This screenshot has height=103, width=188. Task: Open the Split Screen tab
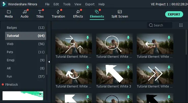pyautogui.click(x=120, y=14)
